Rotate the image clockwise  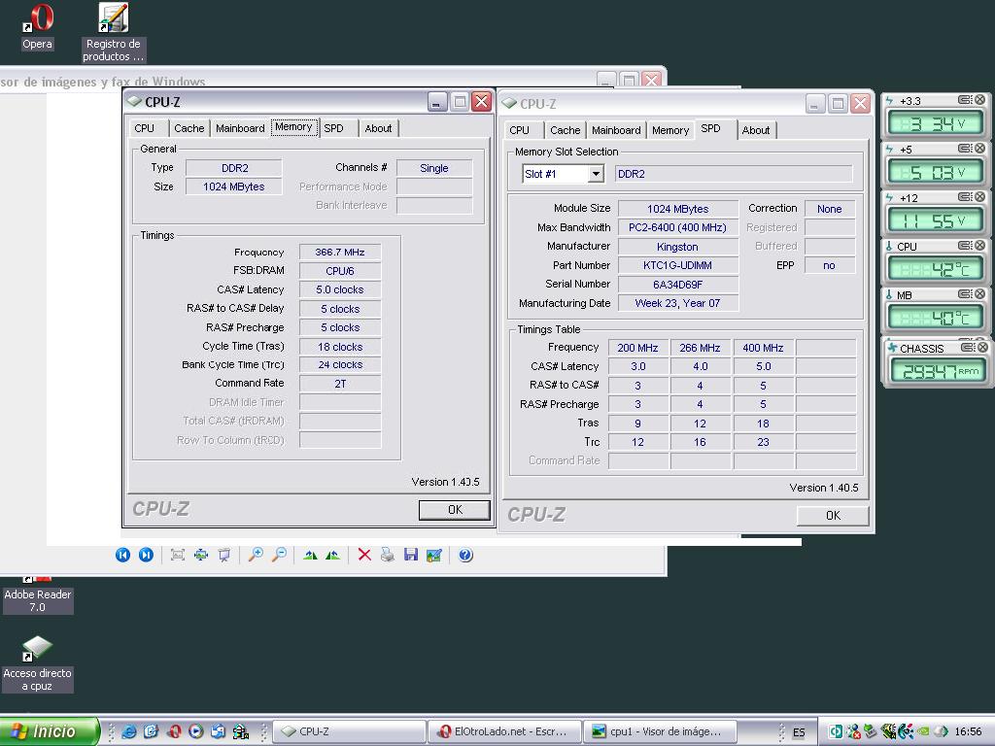[x=310, y=555]
